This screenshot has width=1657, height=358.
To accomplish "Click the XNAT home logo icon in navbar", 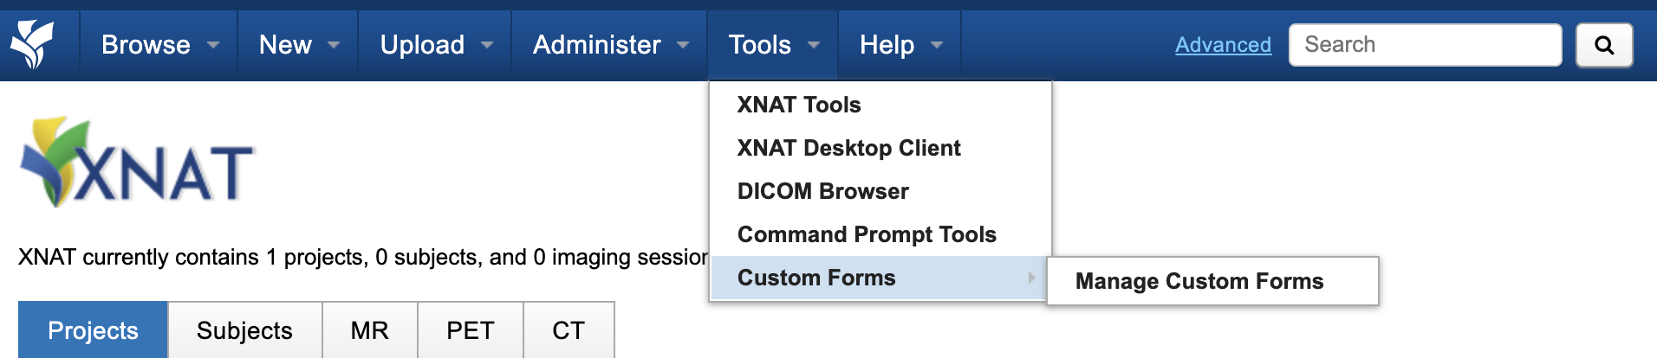I will click(32, 45).
